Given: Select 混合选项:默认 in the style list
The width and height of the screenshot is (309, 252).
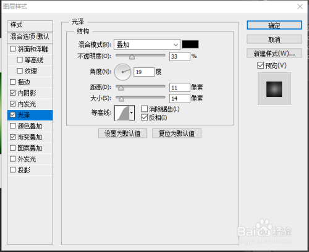Looking at the screenshot, I should tap(30, 38).
